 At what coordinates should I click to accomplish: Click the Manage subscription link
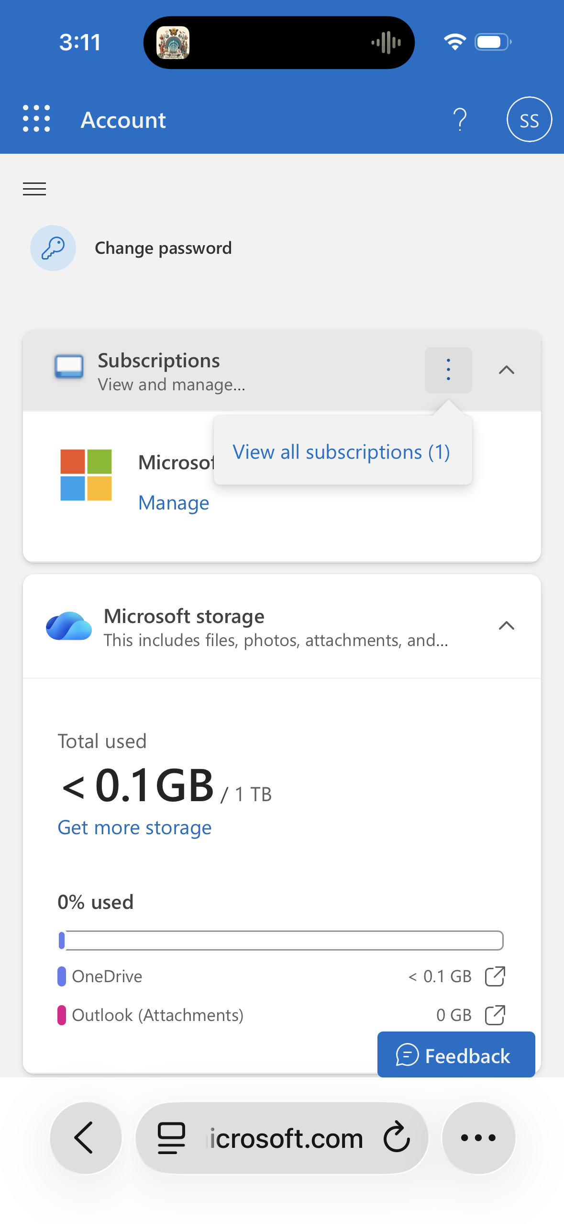coord(174,503)
